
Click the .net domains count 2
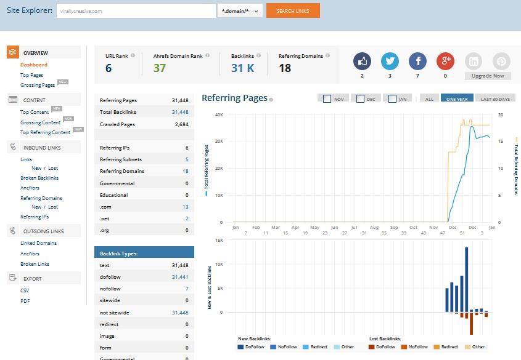click(187, 218)
